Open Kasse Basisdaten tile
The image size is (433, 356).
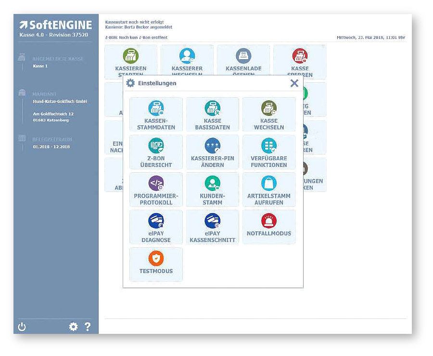pos(212,114)
